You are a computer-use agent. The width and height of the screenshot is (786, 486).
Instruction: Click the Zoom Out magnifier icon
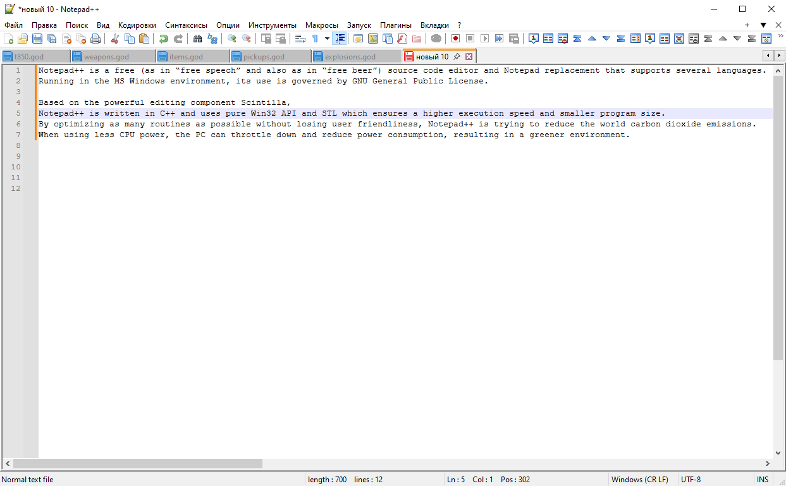pos(247,39)
